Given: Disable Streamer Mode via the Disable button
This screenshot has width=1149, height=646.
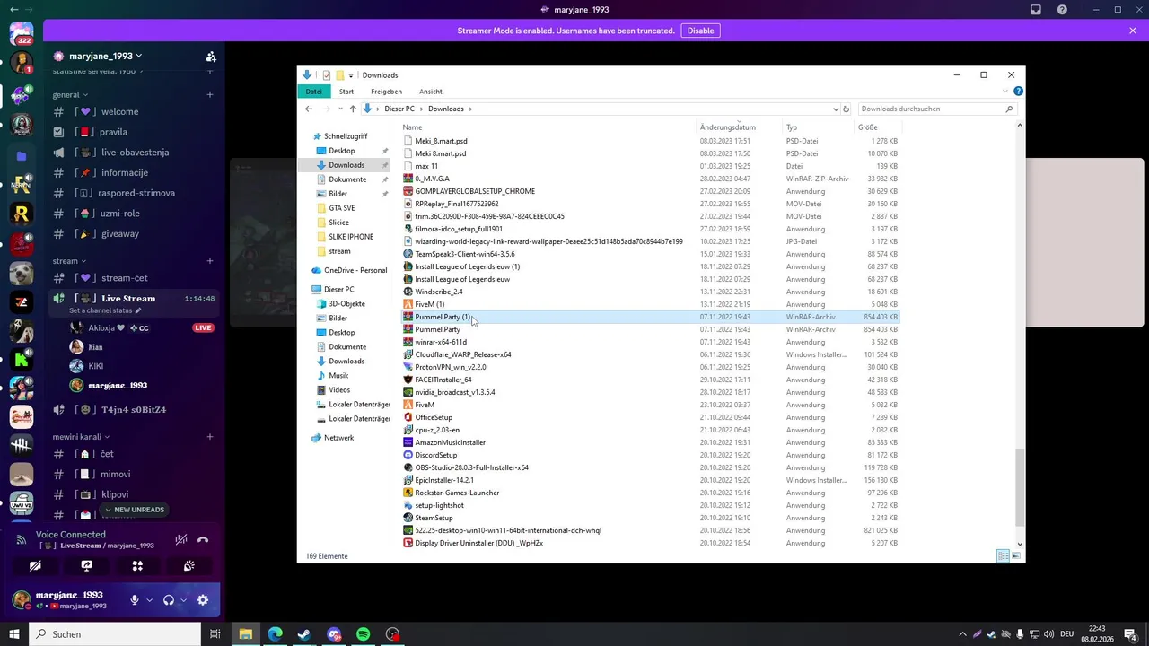Looking at the screenshot, I should tap(700, 31).
